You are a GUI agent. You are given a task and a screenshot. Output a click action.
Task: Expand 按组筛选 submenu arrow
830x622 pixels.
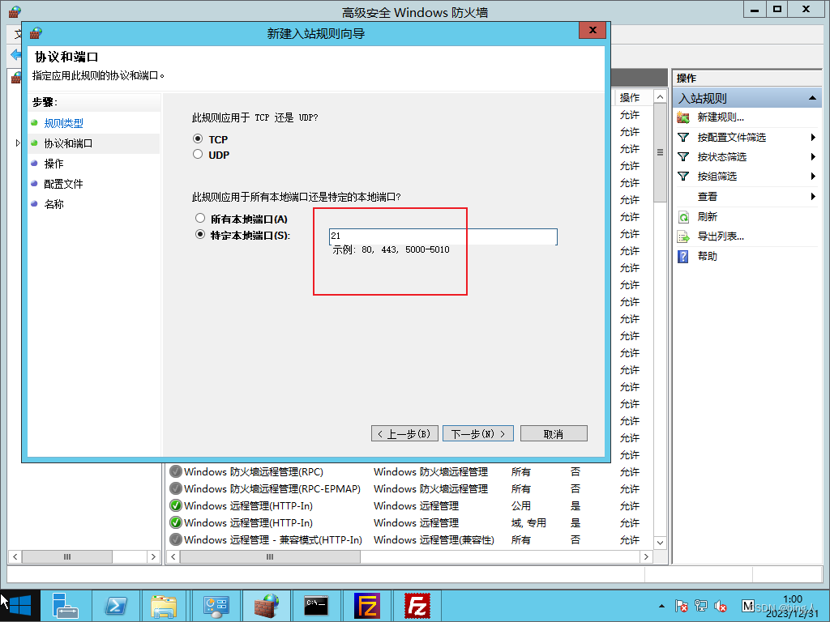tap(813, 176)
